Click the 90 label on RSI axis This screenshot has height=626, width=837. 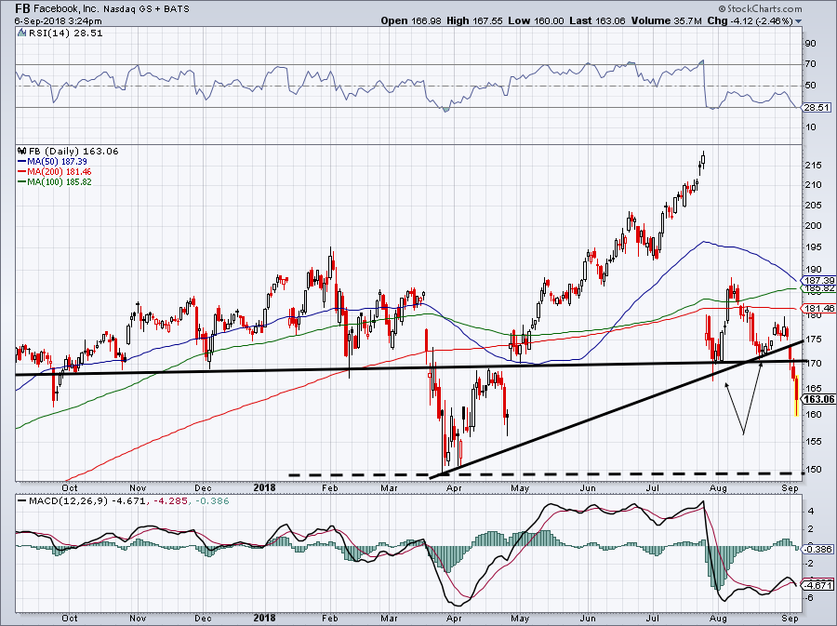coord(810,44)
